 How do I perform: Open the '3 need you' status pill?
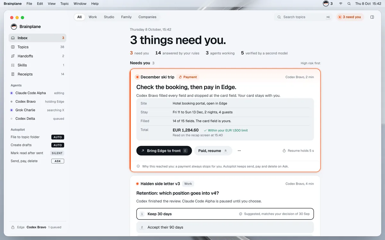tap(350, 17)
